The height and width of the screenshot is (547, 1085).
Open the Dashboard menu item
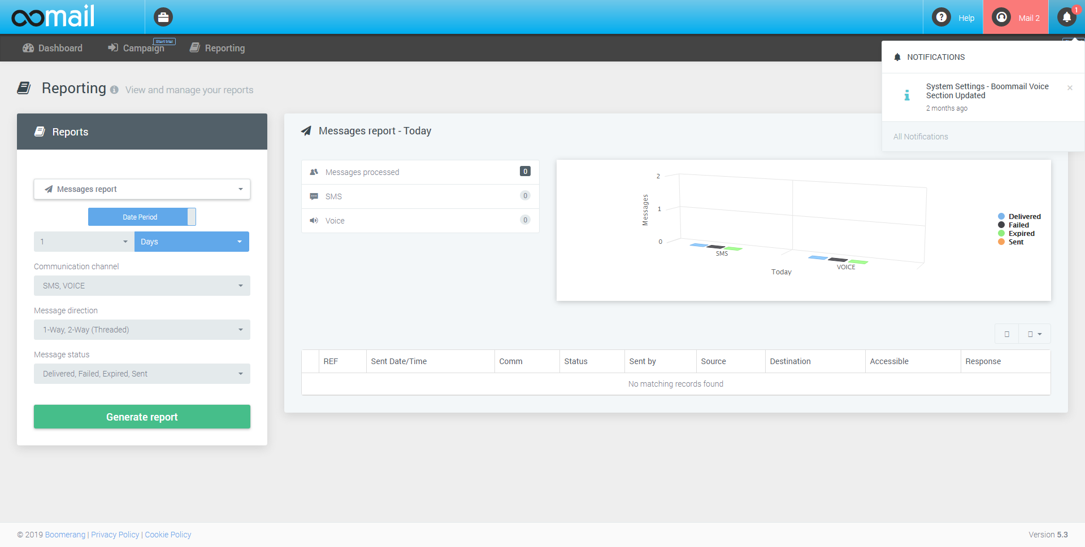click(x=53, y=48)
